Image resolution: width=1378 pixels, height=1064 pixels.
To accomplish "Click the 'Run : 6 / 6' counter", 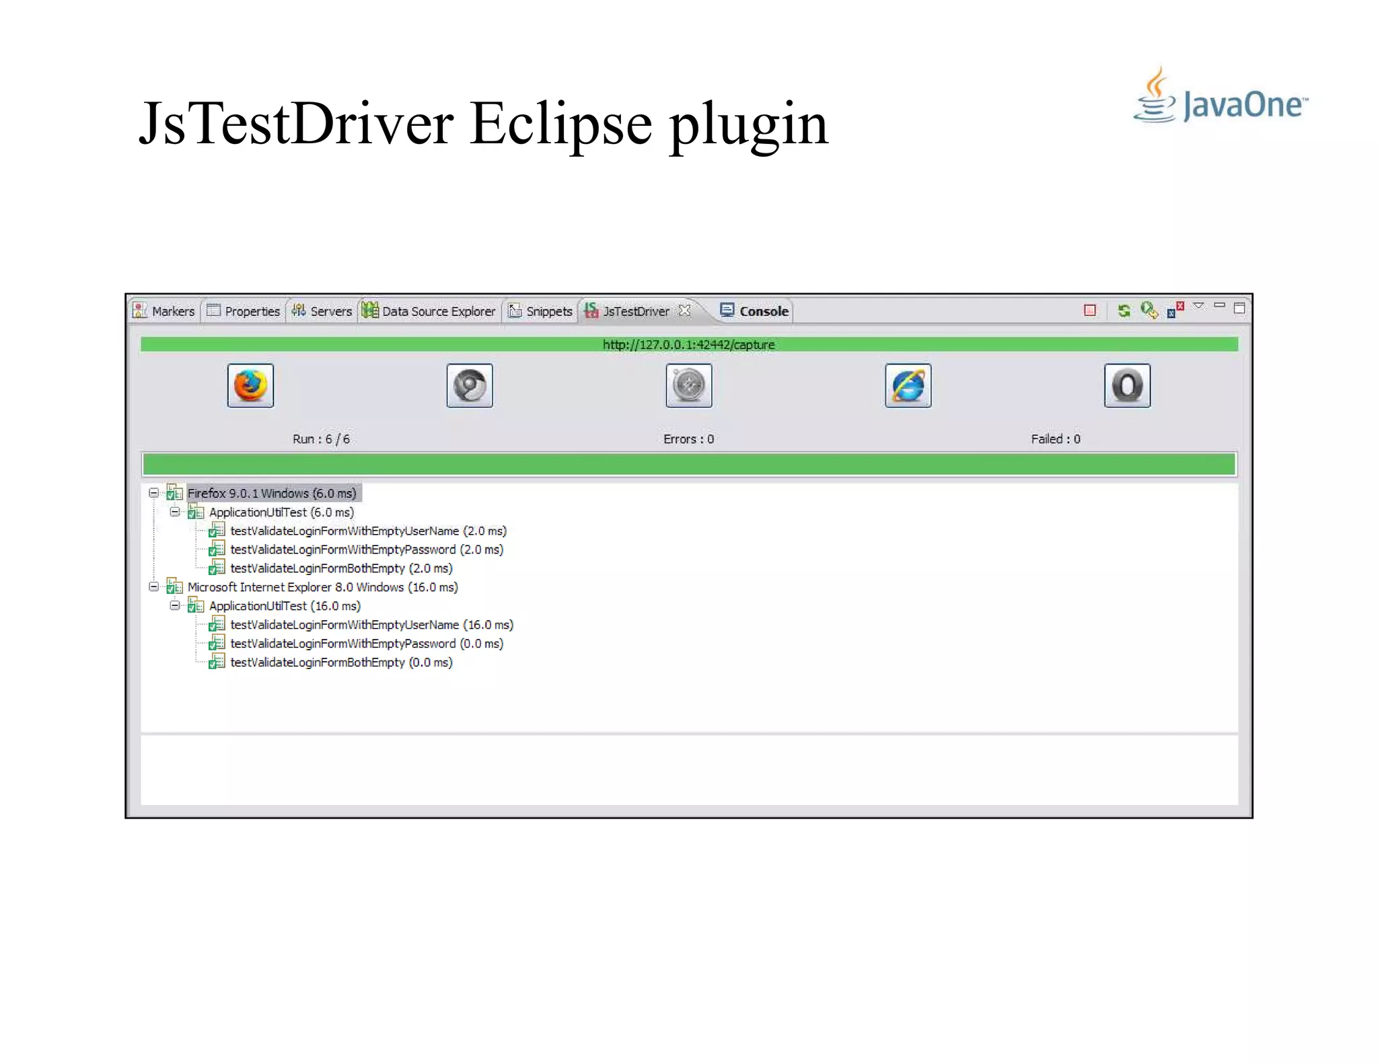I will coord(321,439).
